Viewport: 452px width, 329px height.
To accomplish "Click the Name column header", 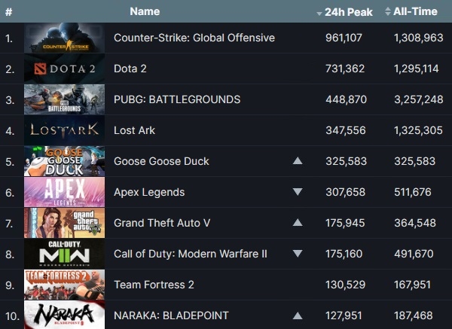I will (x=145, y=11).
